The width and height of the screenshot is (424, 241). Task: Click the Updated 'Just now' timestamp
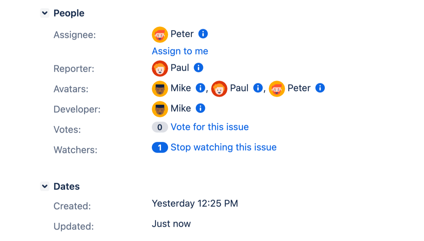[171, 224]
